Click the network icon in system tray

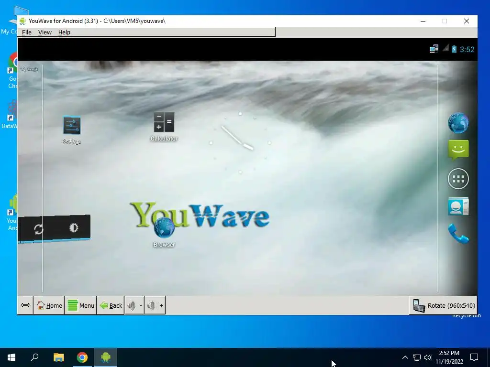click(x=417, y=357)
